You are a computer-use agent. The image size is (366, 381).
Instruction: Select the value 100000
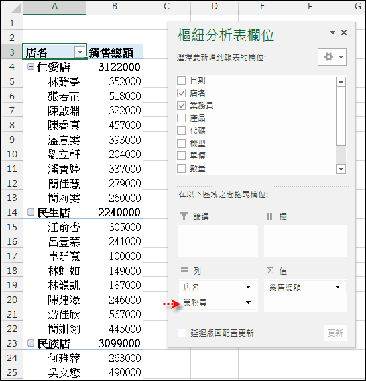point(115,256)
